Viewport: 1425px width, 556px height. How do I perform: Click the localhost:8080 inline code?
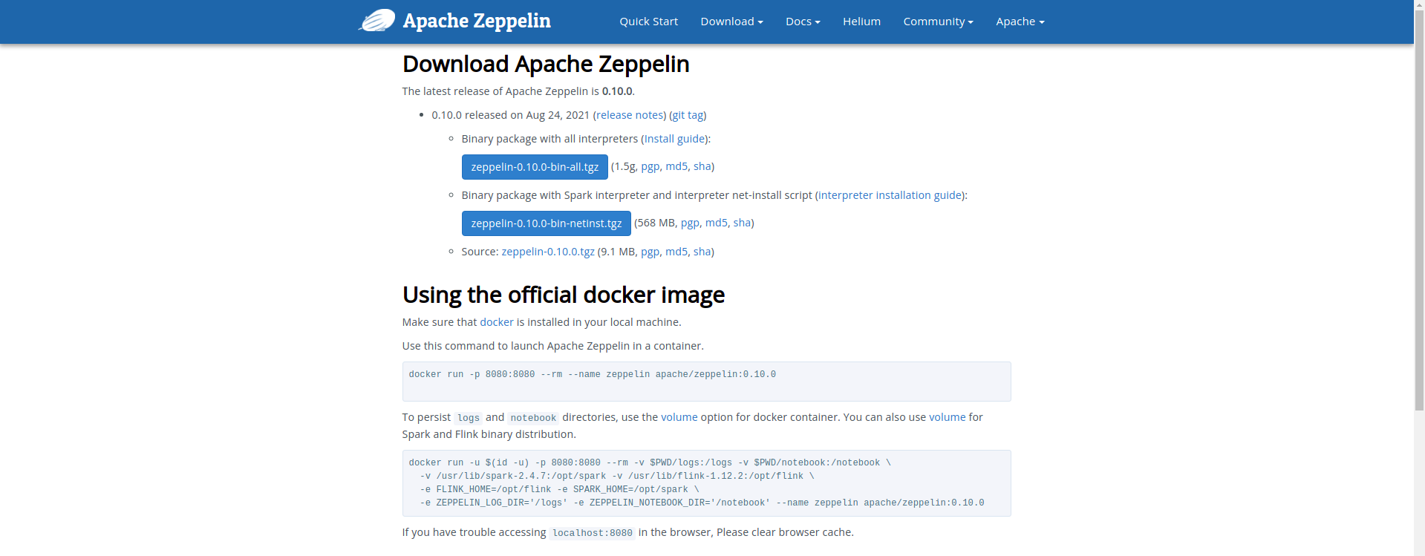(593, 533)
